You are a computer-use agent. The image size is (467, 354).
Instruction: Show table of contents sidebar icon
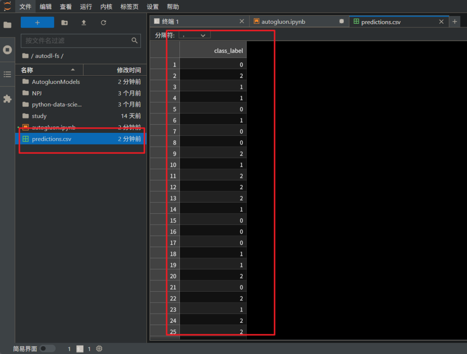tap(7, 74)
